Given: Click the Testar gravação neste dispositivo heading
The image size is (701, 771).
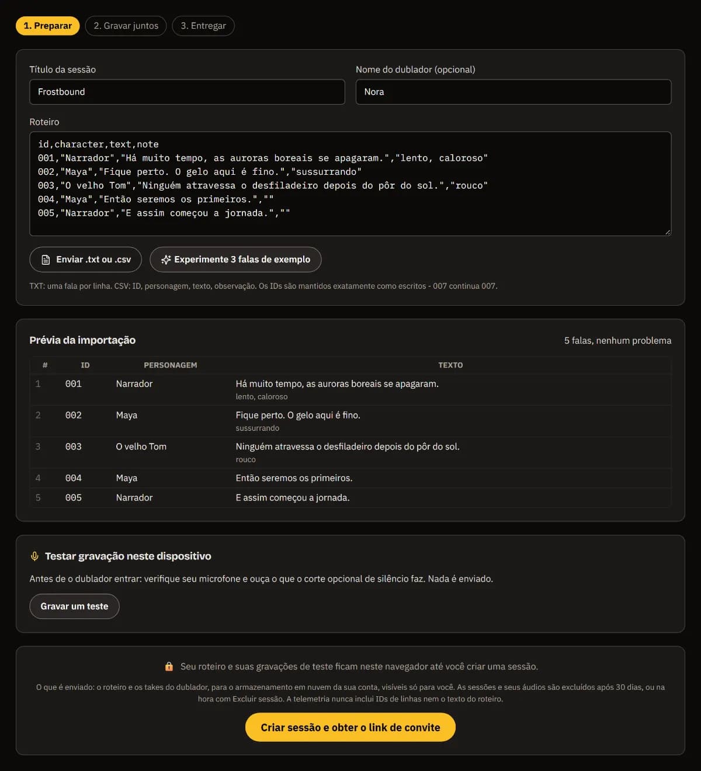Looking at the screenshot, I should click(128, 556).
